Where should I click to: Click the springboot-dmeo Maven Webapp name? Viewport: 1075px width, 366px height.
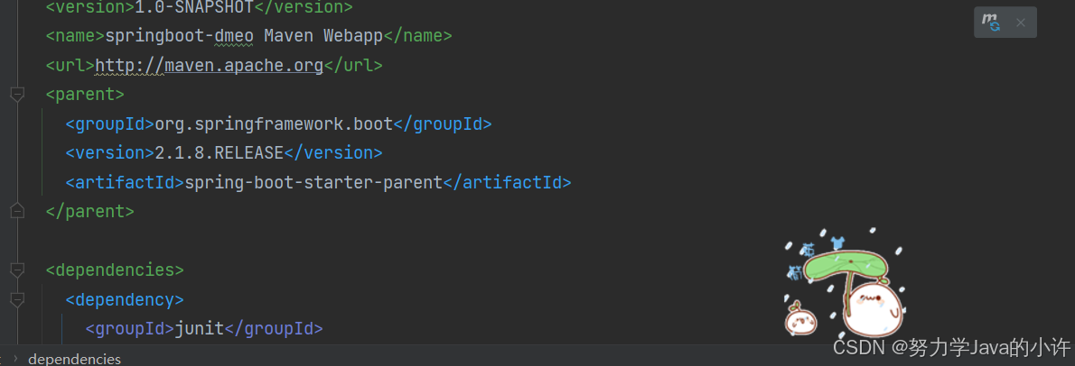pyautogui.click(x=243, y=35)
